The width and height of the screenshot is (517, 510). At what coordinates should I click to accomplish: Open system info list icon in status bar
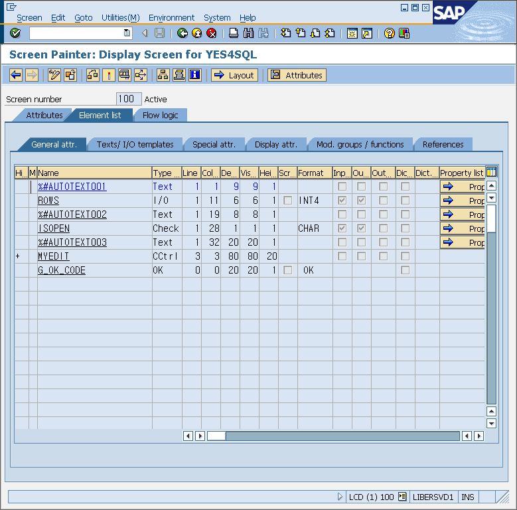point(402,496)
